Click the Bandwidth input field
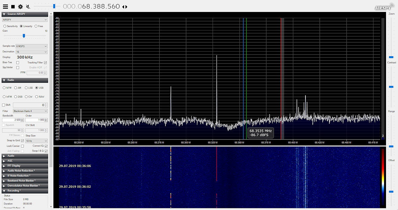 (13, 120)
